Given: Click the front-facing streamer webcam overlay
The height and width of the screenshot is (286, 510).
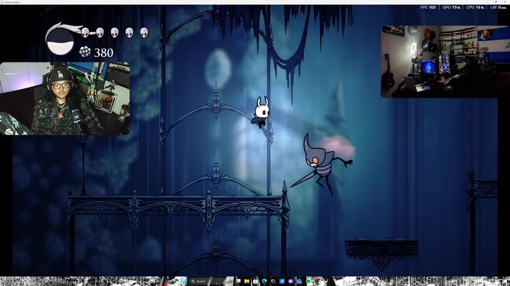Looking at the screenshot, I should [65, 99].
